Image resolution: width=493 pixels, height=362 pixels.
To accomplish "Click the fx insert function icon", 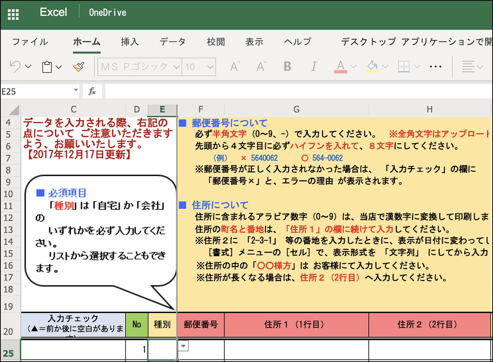I will 92,92.
